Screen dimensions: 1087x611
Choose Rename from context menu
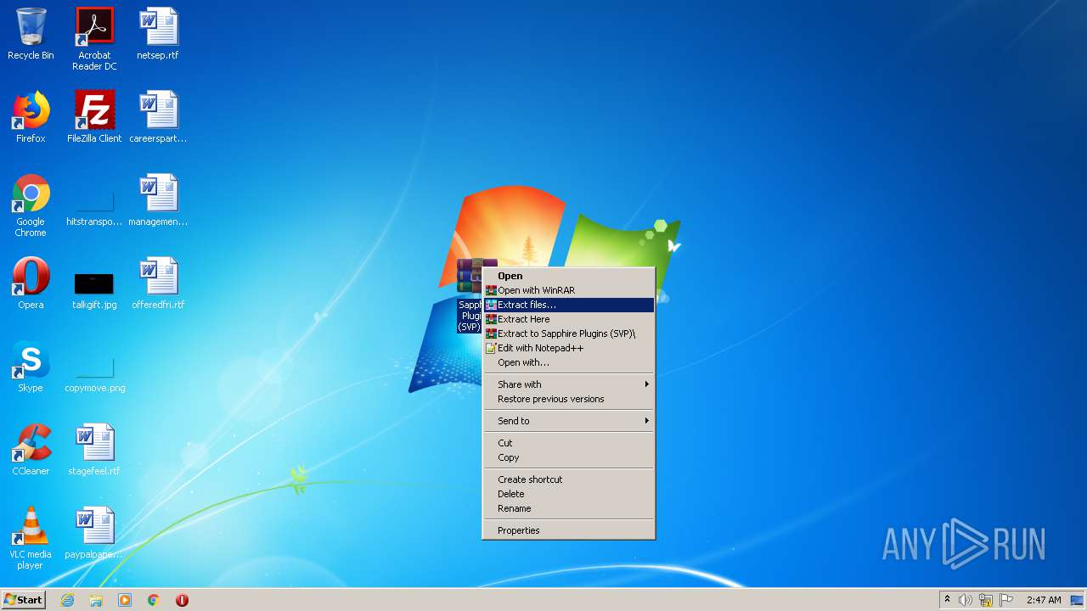[x=568, y=508]
